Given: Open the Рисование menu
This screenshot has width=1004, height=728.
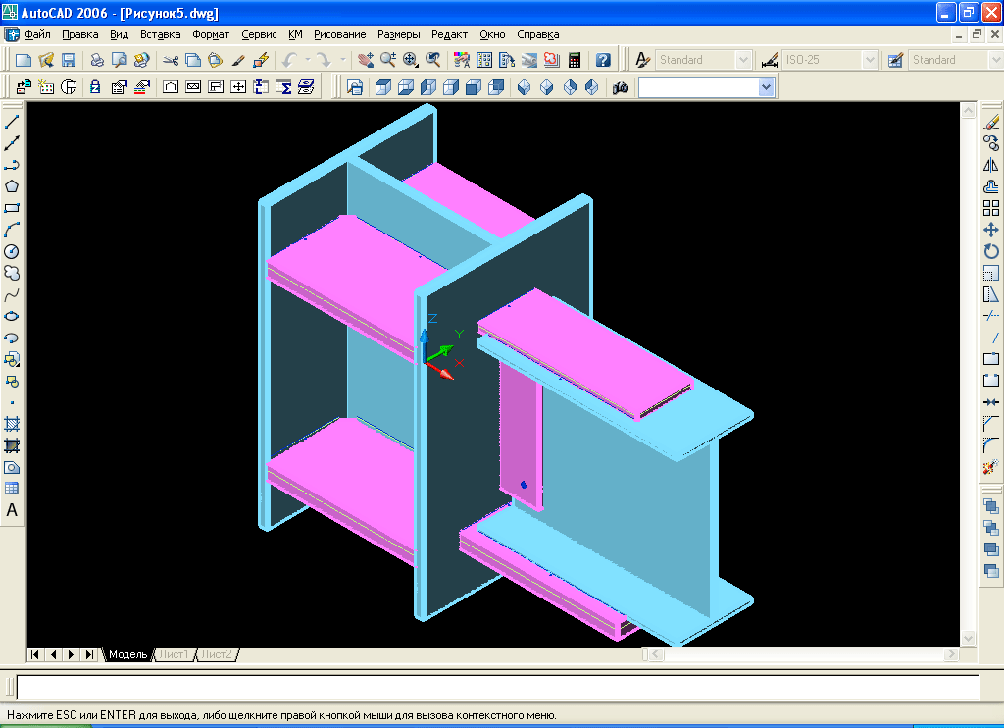Looking at the screenshot, I should click(339, 34).
